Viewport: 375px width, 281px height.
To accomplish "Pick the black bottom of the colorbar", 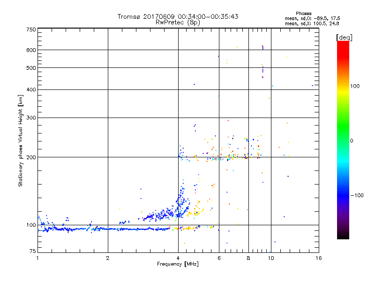I will [343, 237].
